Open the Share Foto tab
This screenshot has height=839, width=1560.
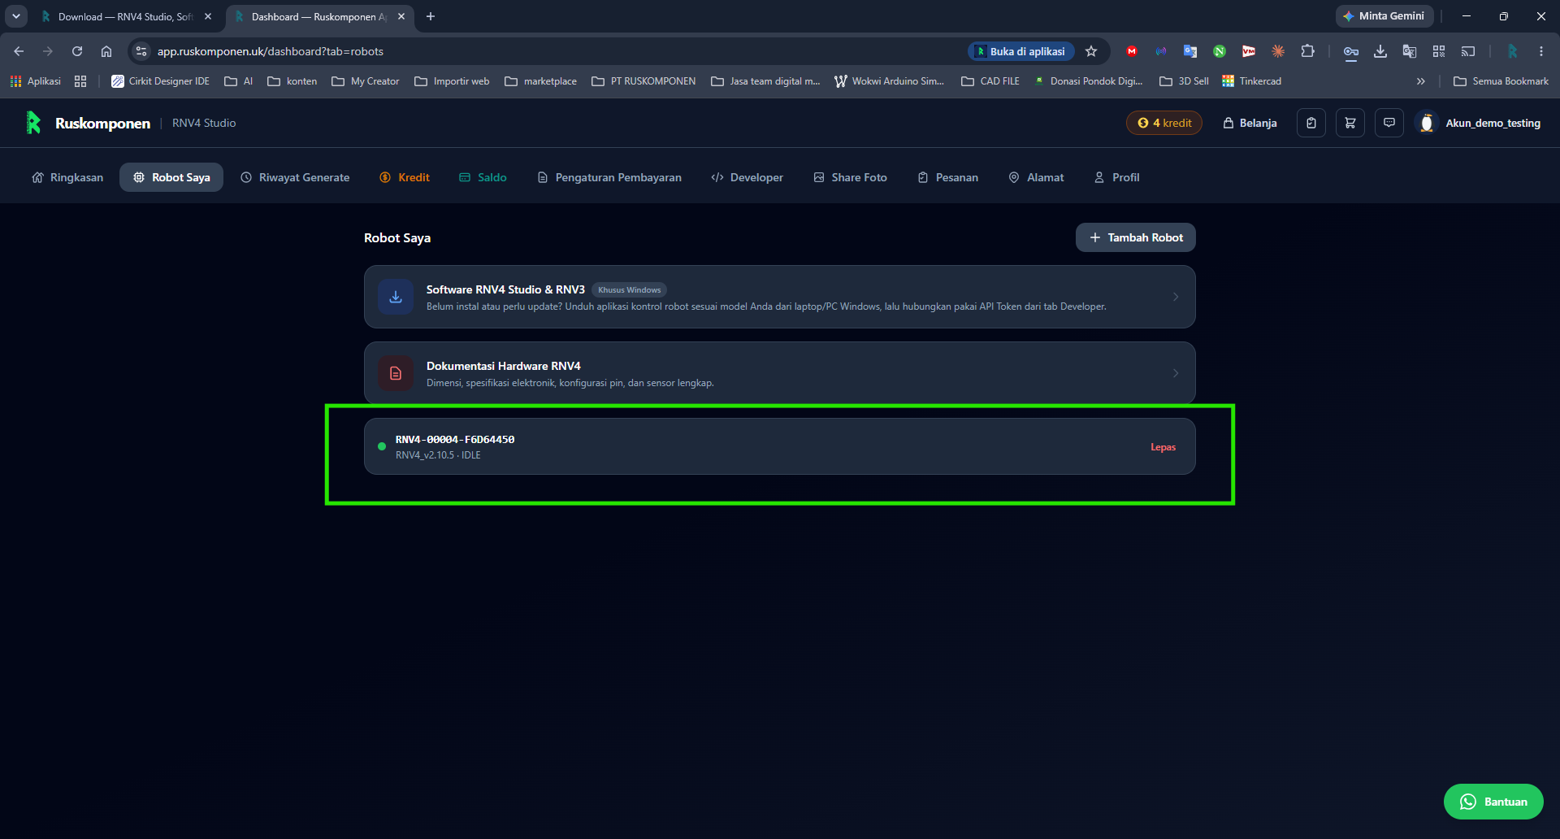(851, 177)
